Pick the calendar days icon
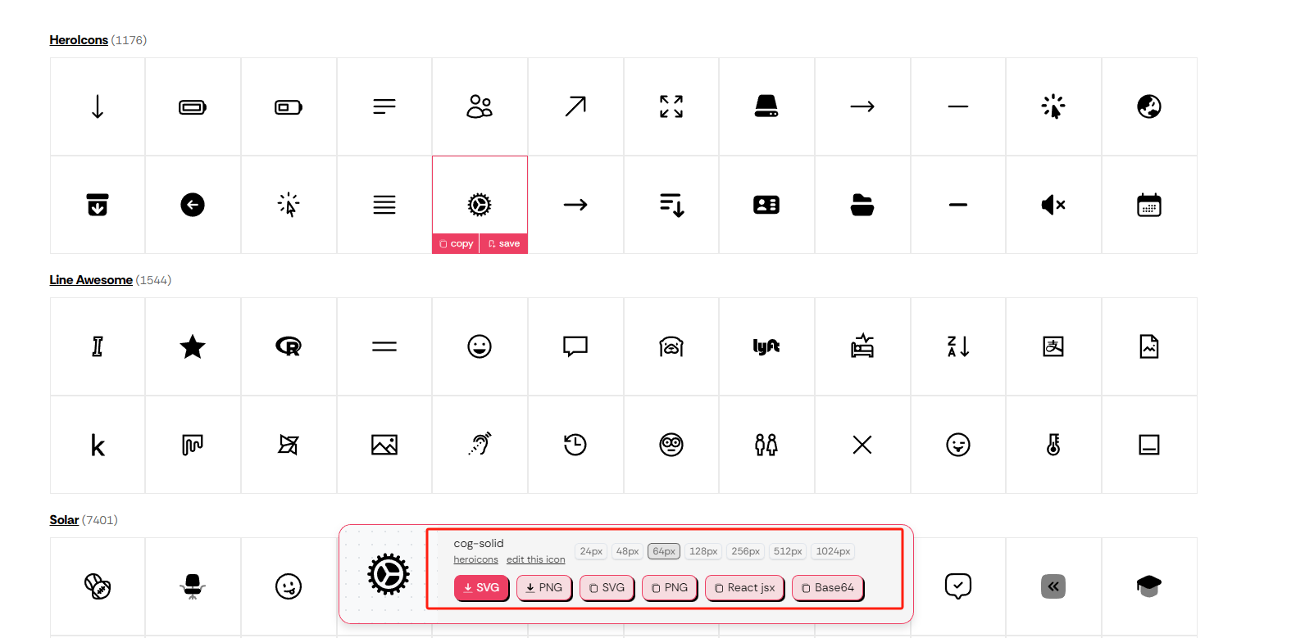 click(1149, 205)
